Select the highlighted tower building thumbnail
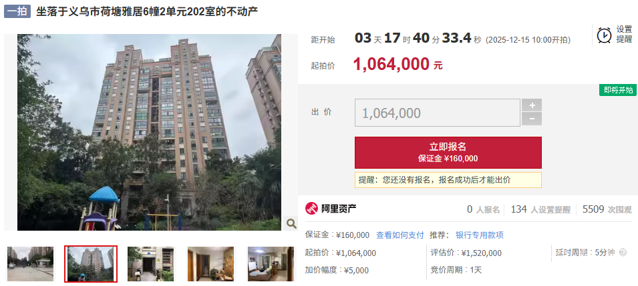 click(91, 263)
